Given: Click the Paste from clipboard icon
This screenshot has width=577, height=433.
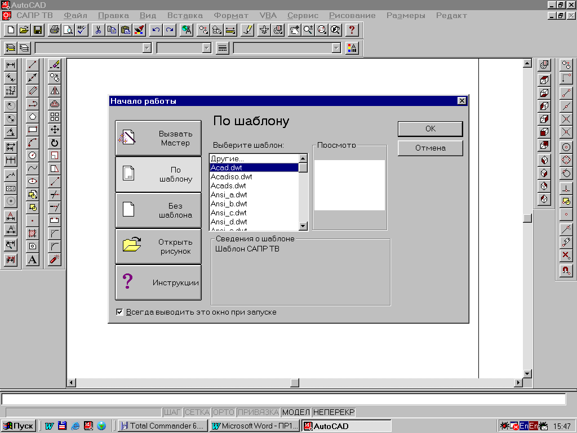Looking at the screenshot, I should point(126,30).
